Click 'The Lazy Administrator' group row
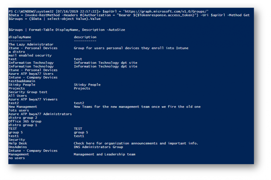Viewport: 271px width, 180px height. tap(31, 45)
